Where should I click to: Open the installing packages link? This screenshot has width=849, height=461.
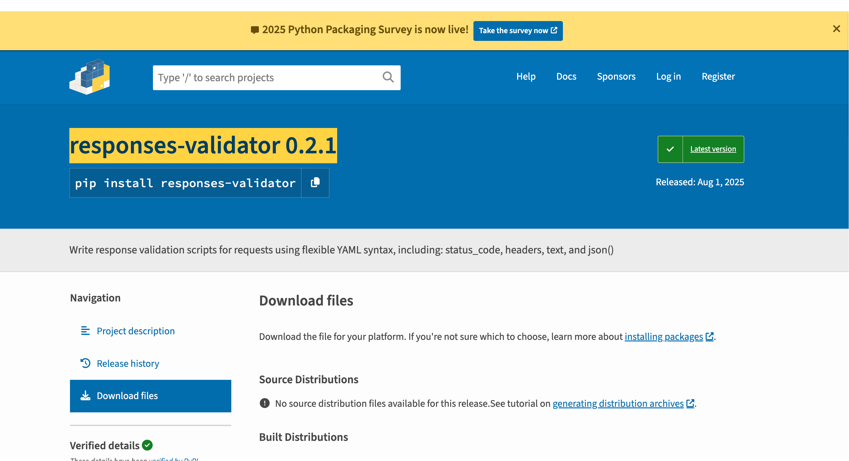pos(664,336)
